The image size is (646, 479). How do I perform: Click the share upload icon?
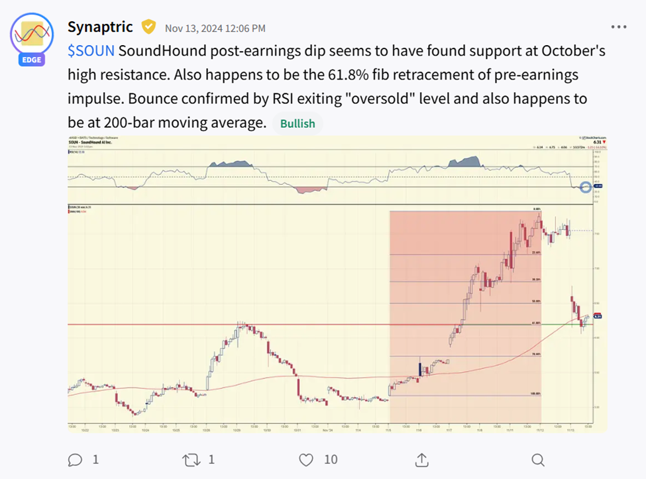point(422,459)
